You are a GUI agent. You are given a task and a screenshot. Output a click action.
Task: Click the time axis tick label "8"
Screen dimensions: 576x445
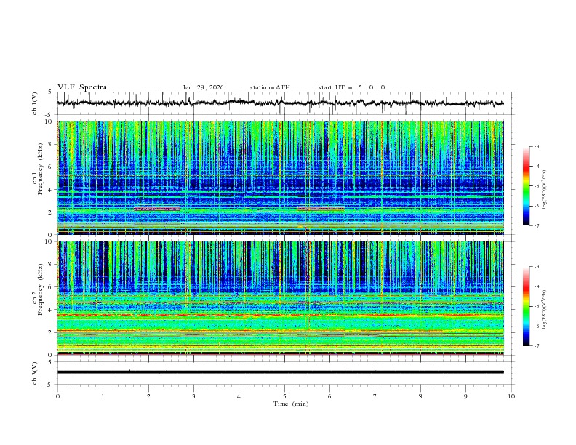[x=420, y=396]
